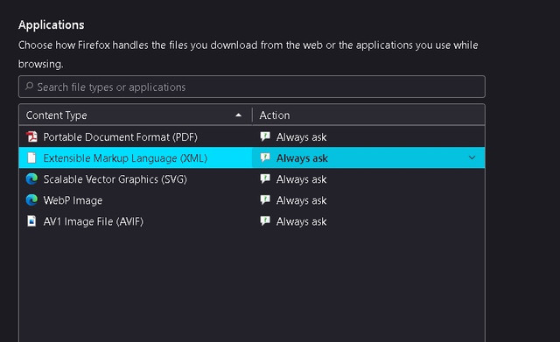Click the Applications section heading
The height and width of the screenshot is (342, 560).
(x=52, y=25)
